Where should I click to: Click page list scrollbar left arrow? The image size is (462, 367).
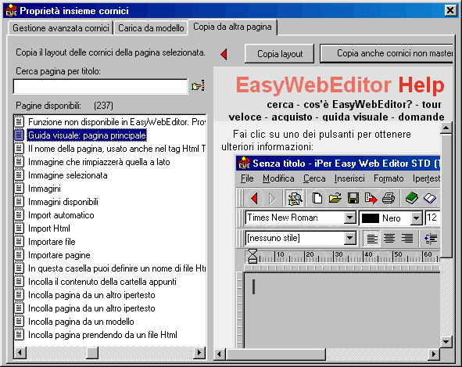pyautogui.click(x=20, y=352)
